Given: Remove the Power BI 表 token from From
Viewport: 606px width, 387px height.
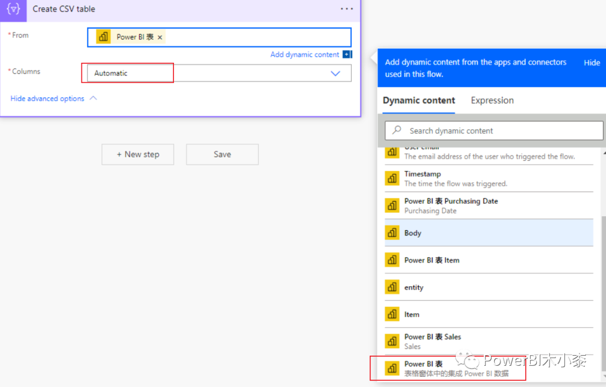Looking at the screenshot, I should click(159, 37).
